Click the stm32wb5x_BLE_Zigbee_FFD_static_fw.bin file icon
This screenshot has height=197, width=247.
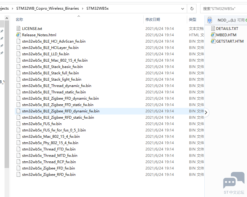18,105
